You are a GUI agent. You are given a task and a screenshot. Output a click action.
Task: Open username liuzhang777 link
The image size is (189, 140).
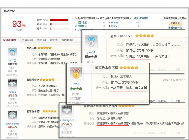coord(67,120)
